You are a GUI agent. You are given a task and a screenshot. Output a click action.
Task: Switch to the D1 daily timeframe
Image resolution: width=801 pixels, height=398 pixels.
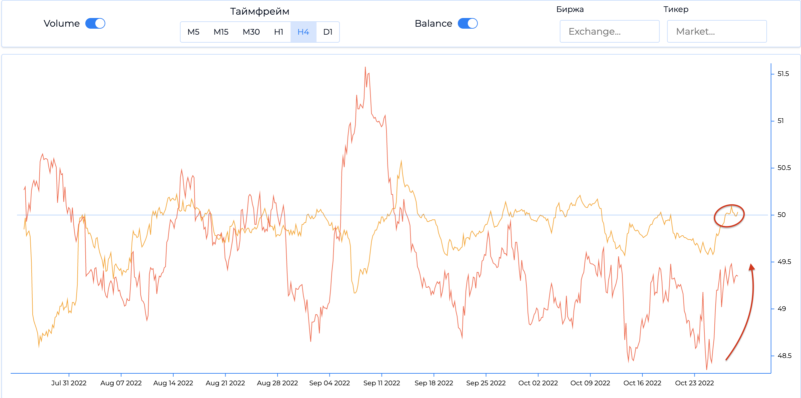click(328, 32)
